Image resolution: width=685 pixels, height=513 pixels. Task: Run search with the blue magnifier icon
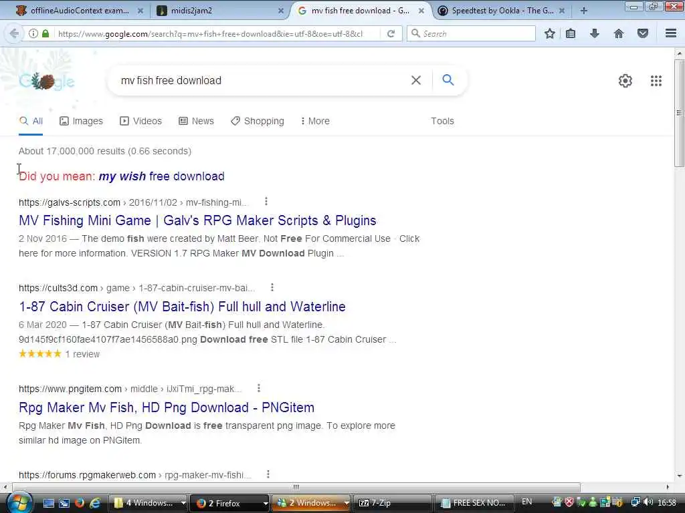(448, 80)
